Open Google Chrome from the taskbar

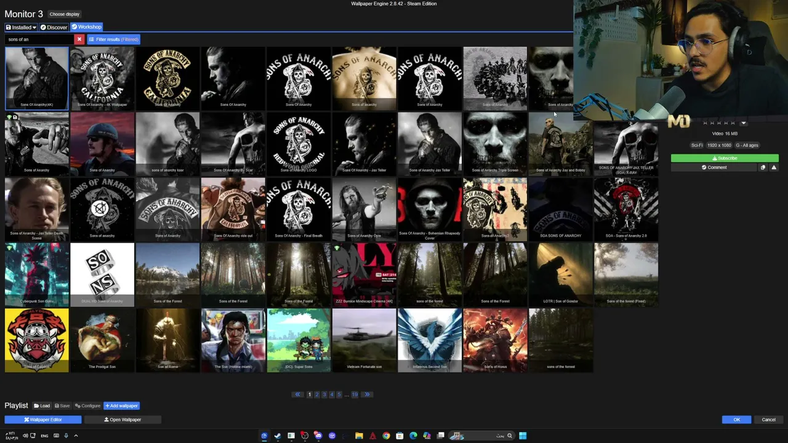(386, 436)
